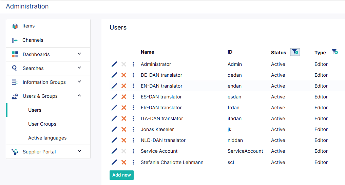The image size is (345, 185).
Task: Show more actions for Jonas Kæseler
Action: tap(133, 129)
